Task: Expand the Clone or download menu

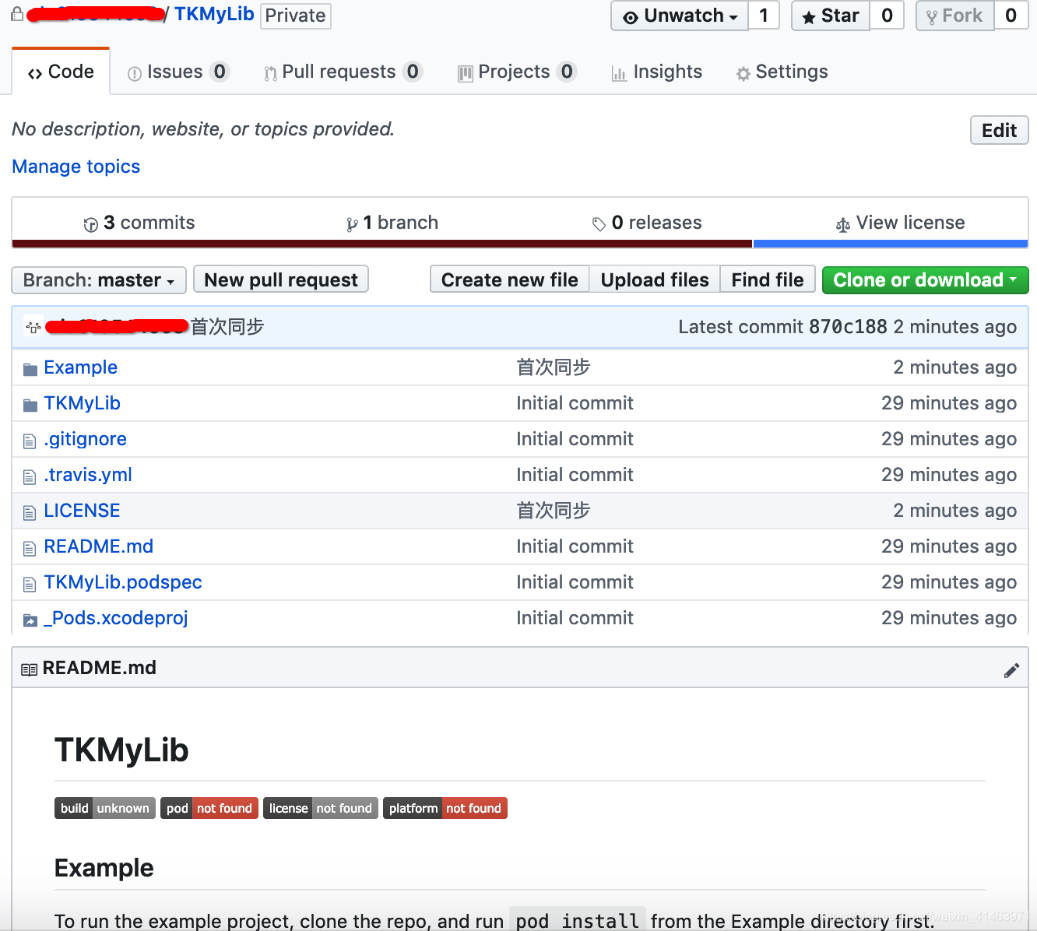Action: click(x=926, y=280)
